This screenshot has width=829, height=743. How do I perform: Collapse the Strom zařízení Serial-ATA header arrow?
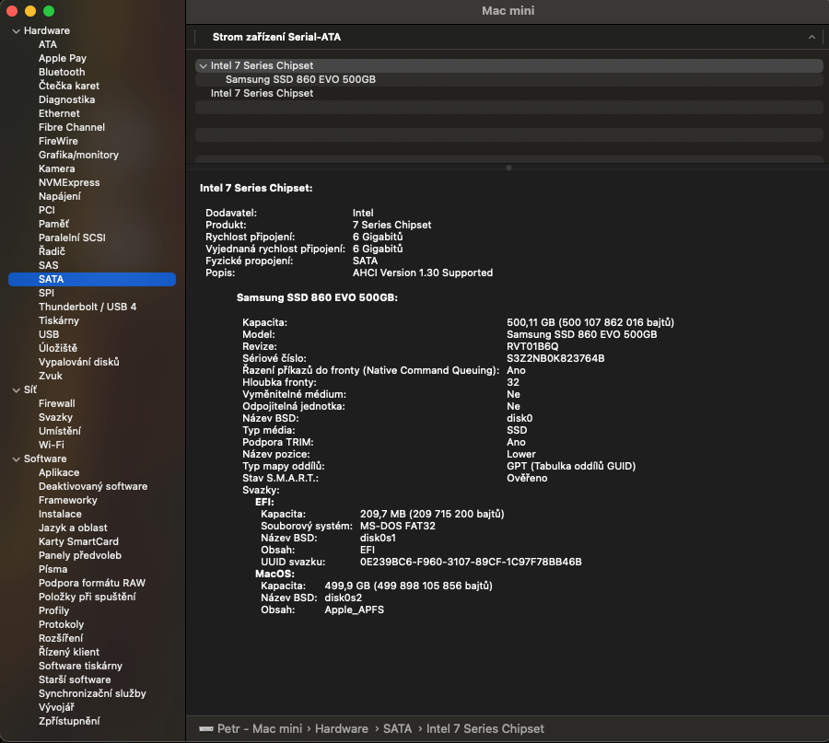[811, 37]
